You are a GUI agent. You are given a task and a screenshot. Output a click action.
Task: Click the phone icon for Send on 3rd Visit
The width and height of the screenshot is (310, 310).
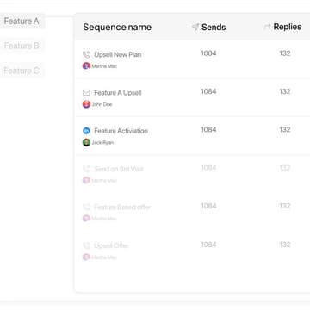click(x=86, y=169)
